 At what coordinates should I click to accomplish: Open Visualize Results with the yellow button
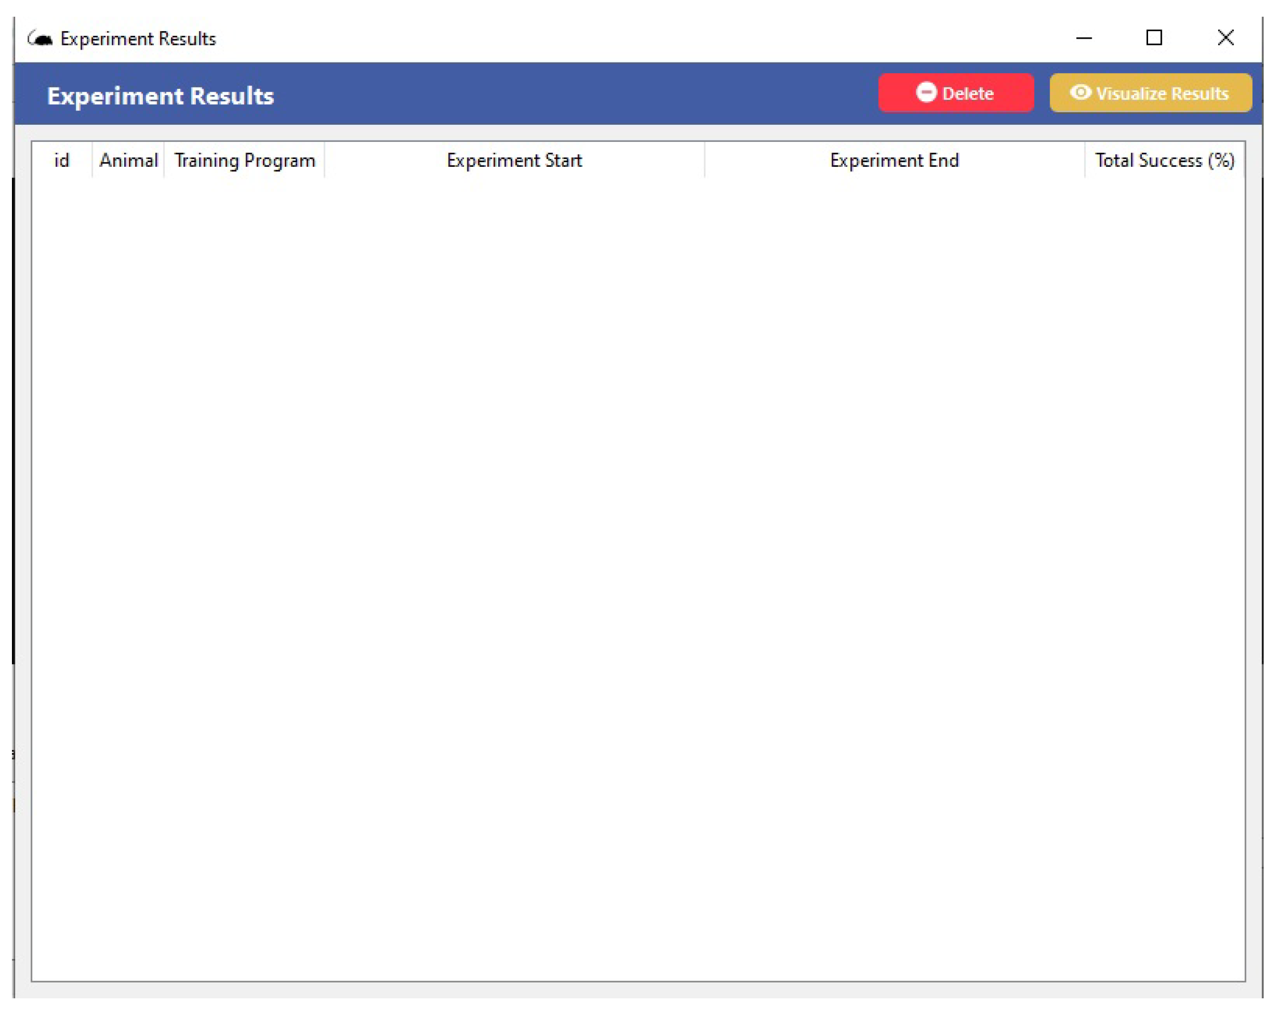click(1150, 93)
